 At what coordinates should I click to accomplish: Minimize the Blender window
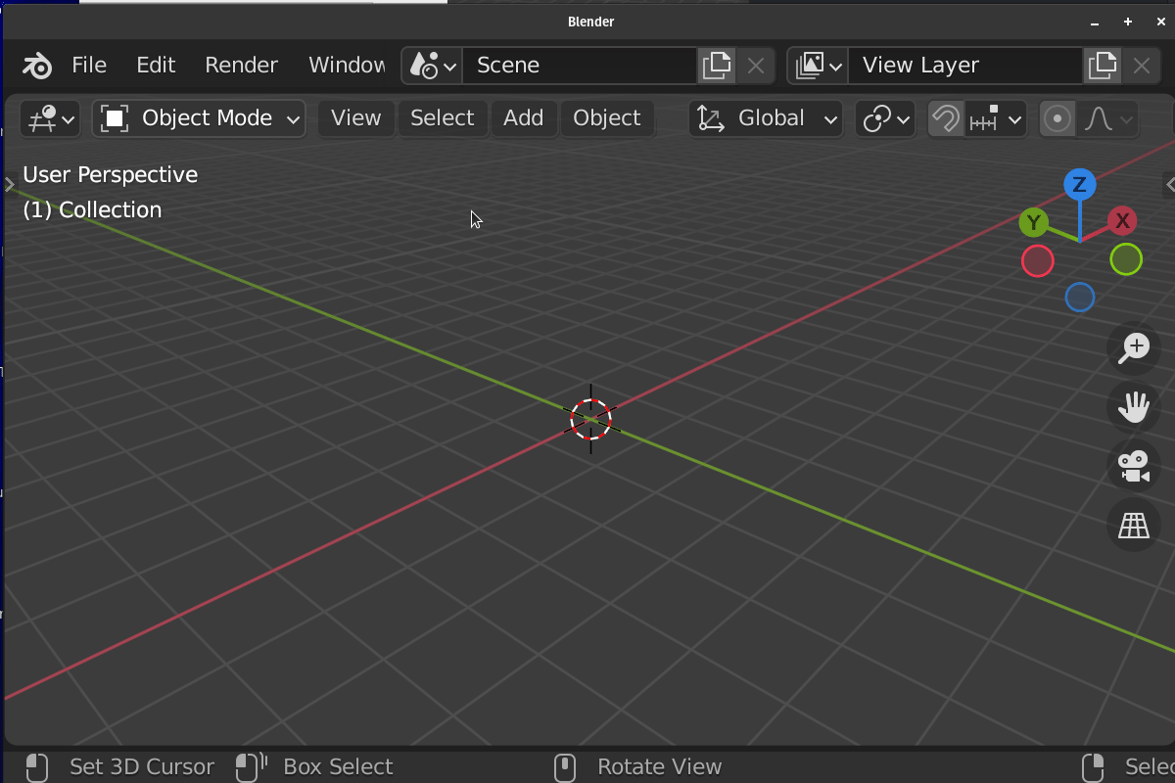point(1095,22)
